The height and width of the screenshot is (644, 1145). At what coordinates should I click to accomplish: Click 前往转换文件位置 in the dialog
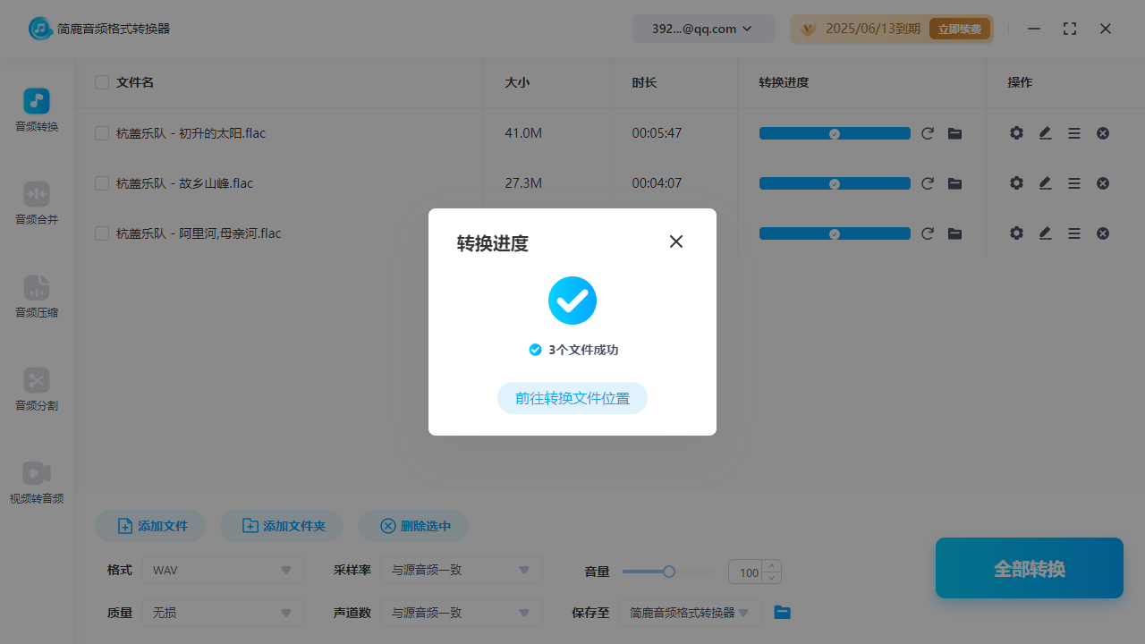572,398
